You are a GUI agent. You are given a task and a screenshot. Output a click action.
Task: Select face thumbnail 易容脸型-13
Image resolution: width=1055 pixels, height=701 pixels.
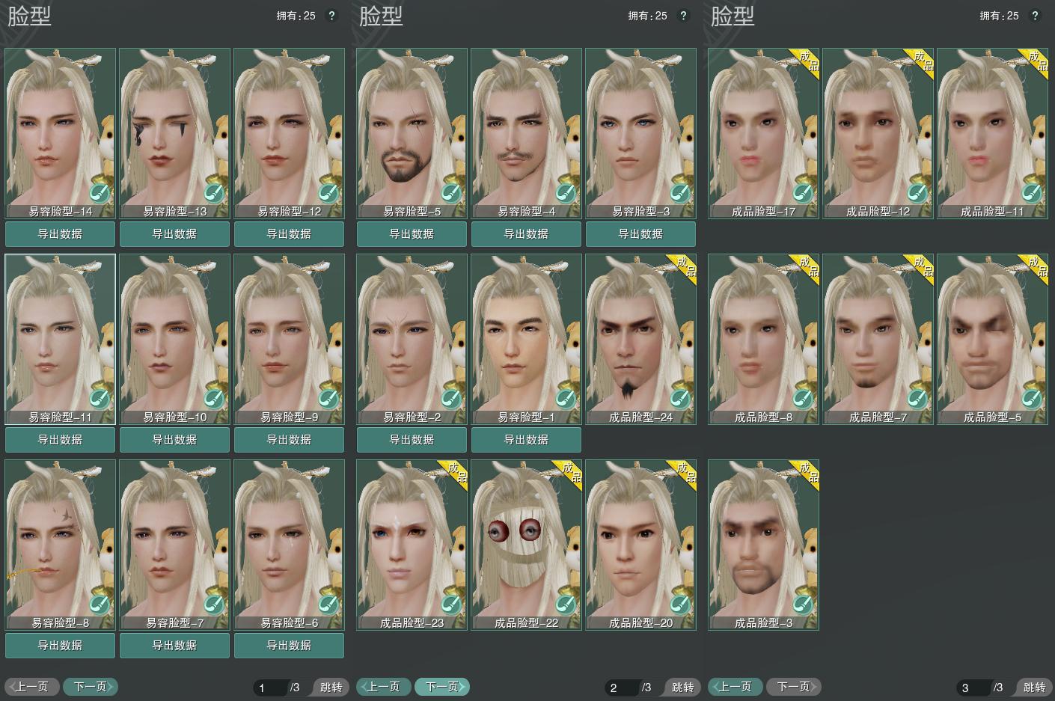coord(175,133)
